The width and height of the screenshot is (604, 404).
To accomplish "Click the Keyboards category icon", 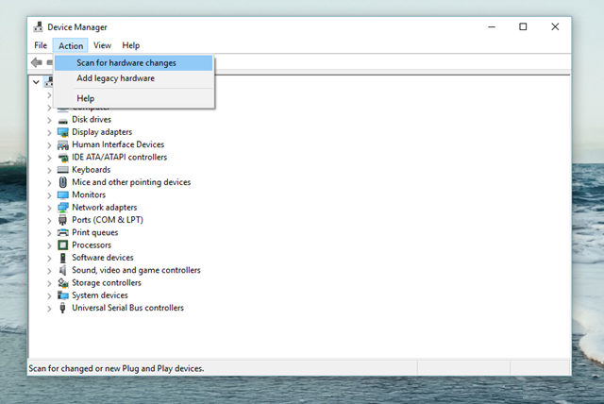I will 63,170.
